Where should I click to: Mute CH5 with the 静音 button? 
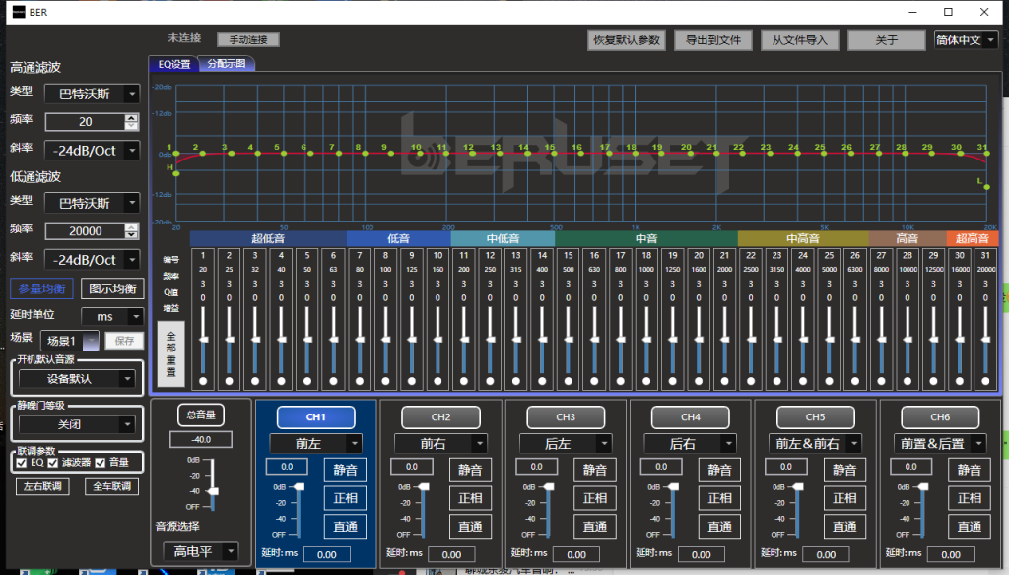point(844,471)
